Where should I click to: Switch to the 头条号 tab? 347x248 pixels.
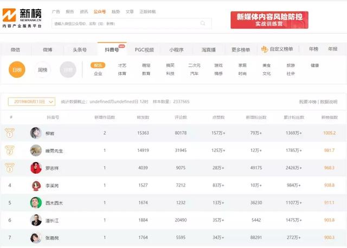point(80,49)
